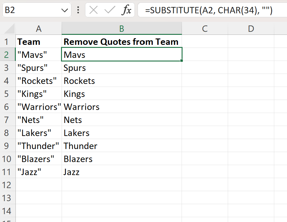This screenshot has height=222, width=287.
Task: Select column D header
Action: coord(251,29)
